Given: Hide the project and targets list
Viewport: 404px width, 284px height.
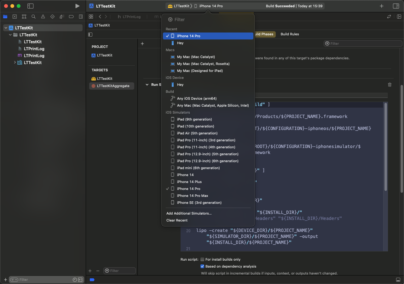Looking at the screenshot, I should point(90,34).
